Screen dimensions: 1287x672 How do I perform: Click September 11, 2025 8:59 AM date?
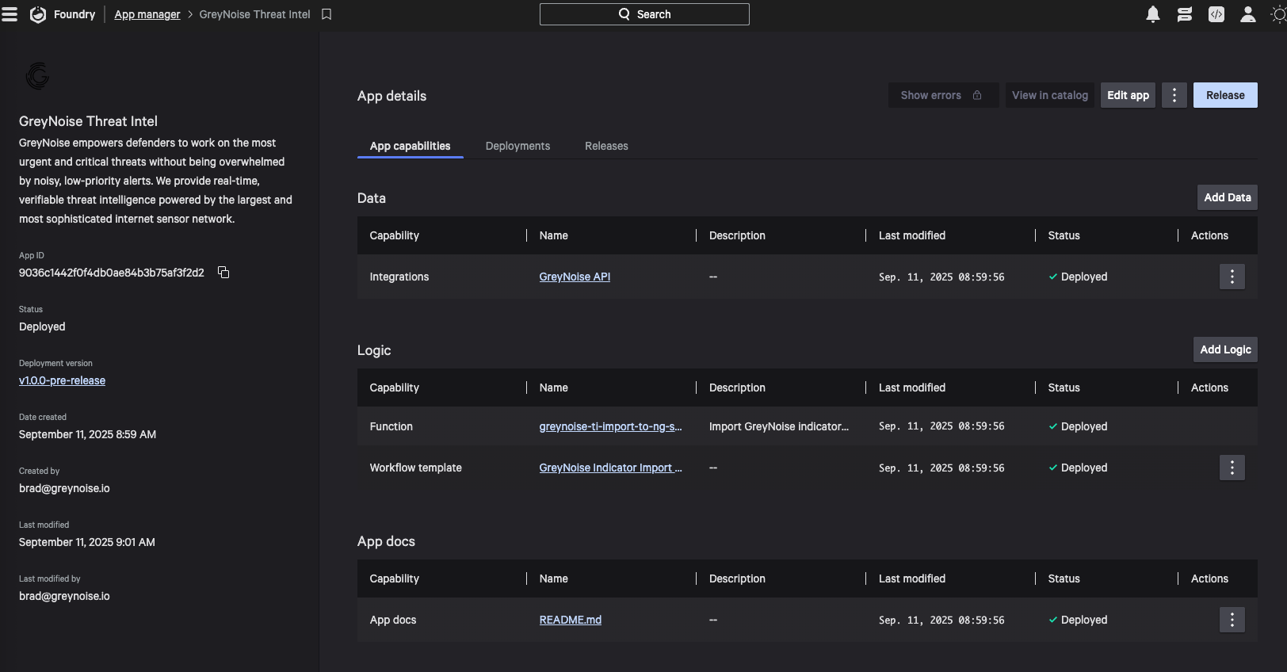click(87, 434)
